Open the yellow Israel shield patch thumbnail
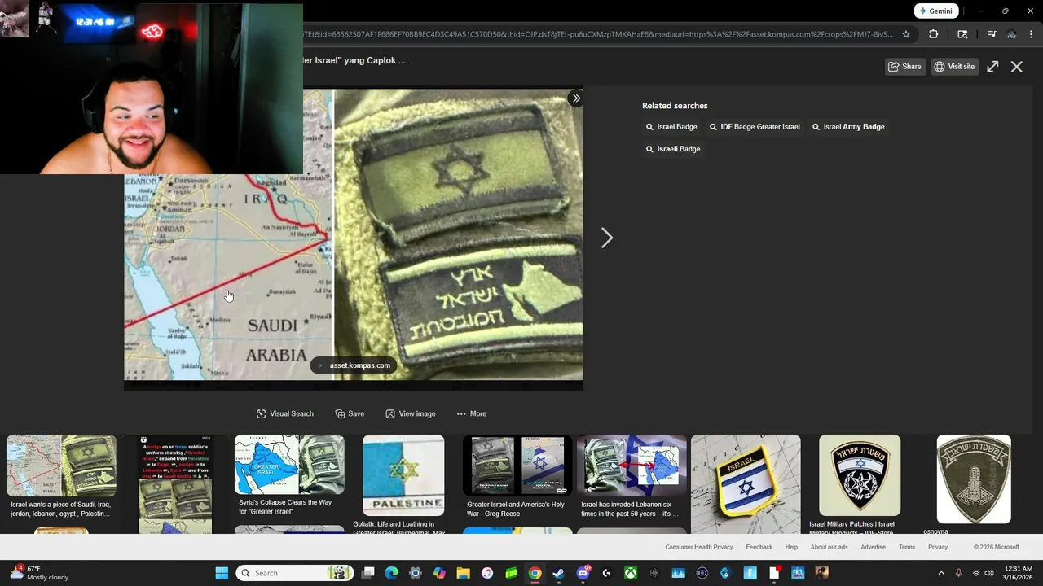 coord(746,483)
